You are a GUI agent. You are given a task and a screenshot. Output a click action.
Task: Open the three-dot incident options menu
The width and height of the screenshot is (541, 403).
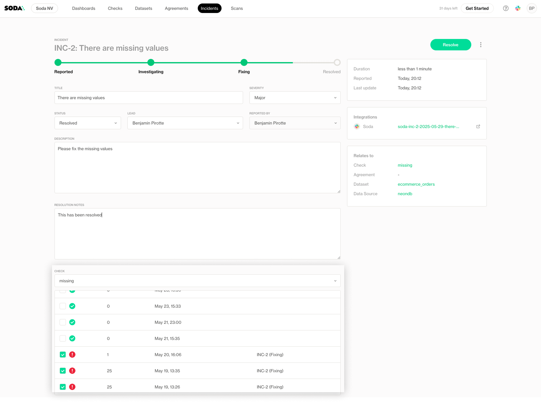480,45
